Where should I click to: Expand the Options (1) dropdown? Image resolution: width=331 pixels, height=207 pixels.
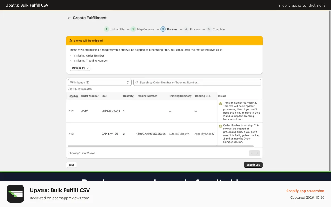(80, 68)
